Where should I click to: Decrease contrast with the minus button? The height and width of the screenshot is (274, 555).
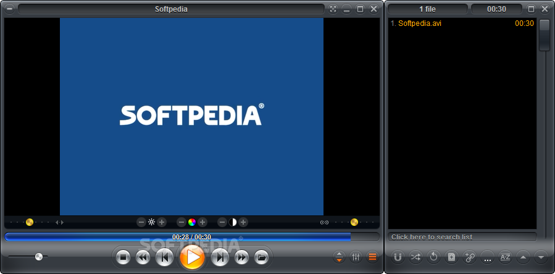pos(222,222)
